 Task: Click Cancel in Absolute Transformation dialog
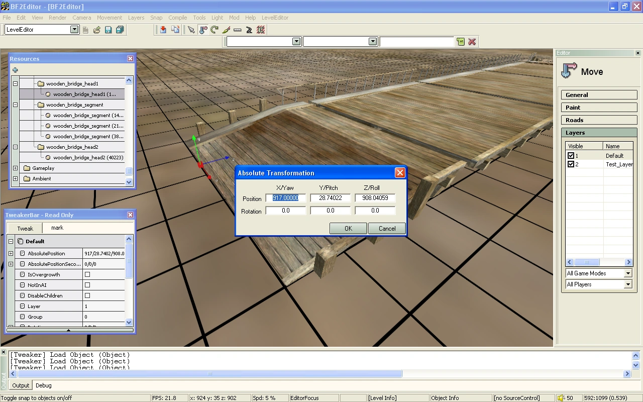click(387, 229)
